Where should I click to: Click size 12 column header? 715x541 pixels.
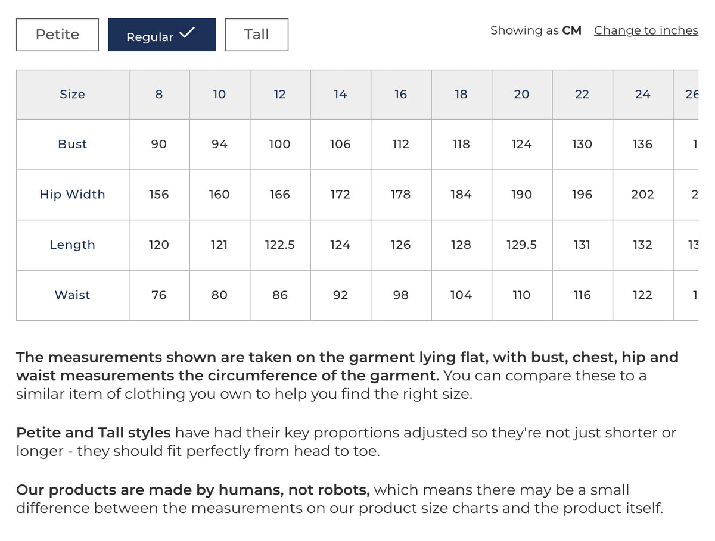click(280, 95)
